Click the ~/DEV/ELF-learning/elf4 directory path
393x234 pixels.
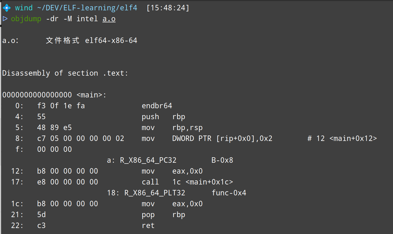click(x=87, y=8)
